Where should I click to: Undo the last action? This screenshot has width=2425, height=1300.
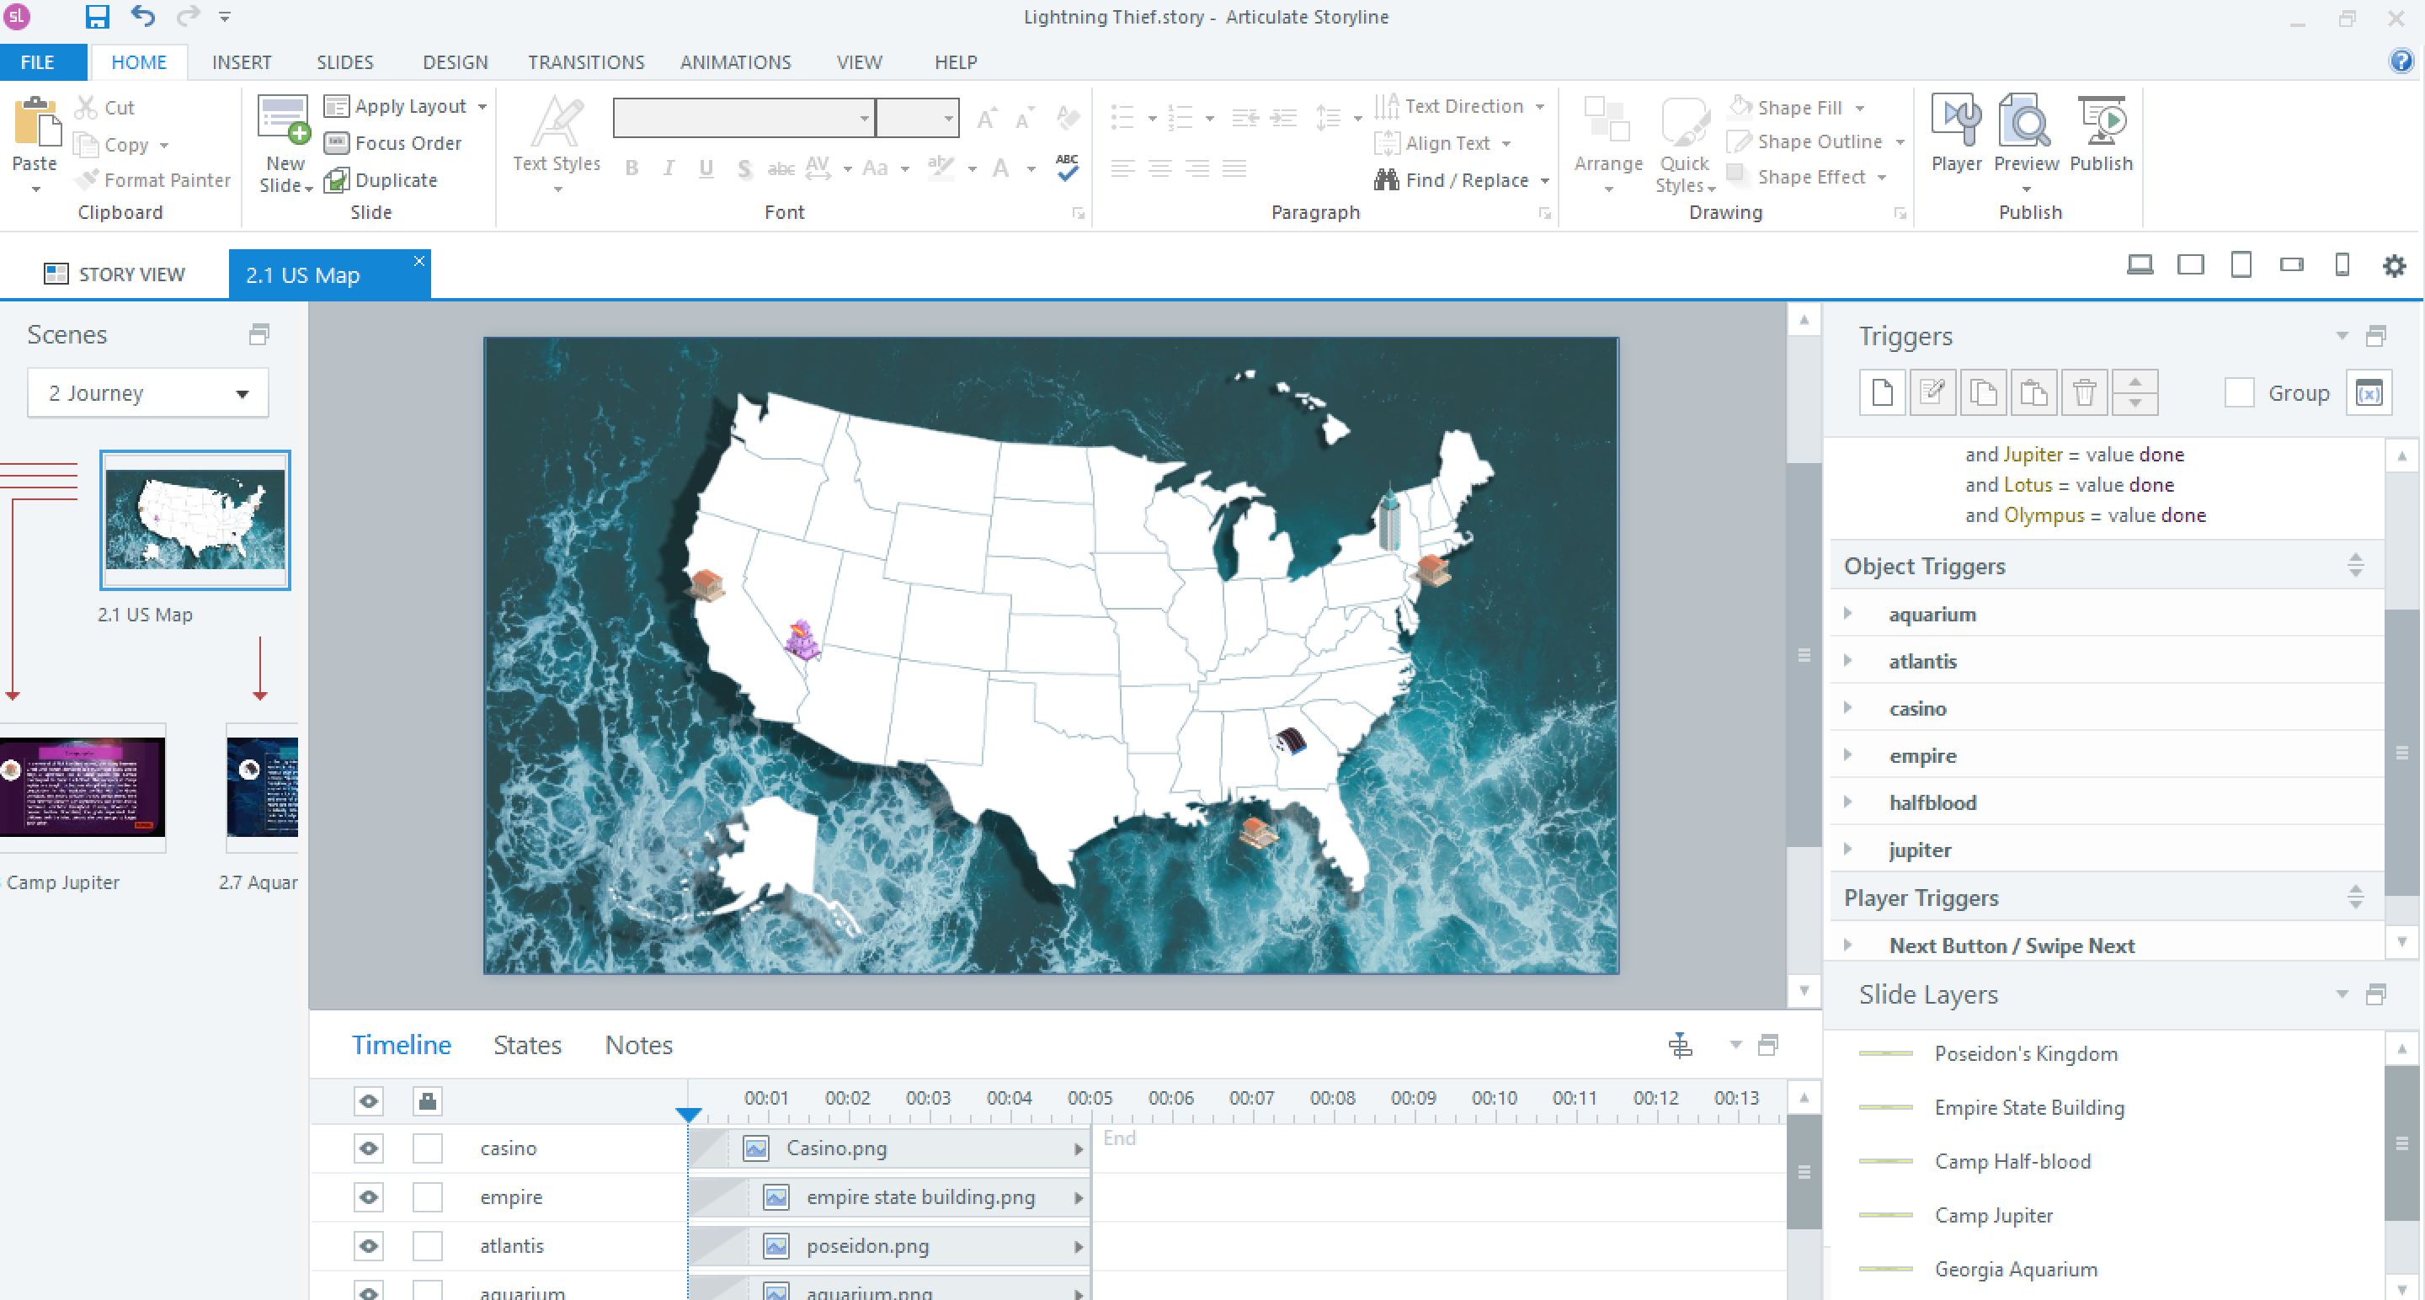(143, 16)
